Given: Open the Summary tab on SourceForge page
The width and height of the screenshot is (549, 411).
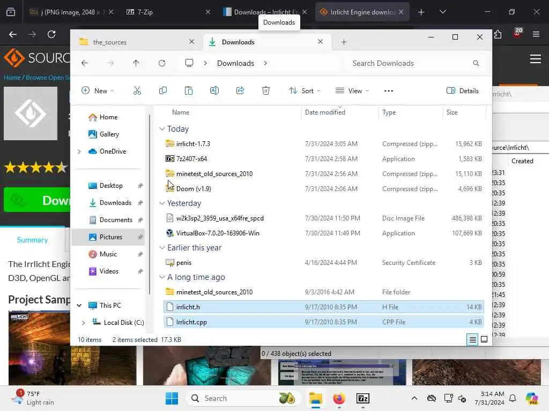Looking at the screenshot, I should pyautogui.click(x=32, y=240).
